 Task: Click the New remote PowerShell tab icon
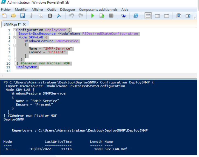[123, 16]
